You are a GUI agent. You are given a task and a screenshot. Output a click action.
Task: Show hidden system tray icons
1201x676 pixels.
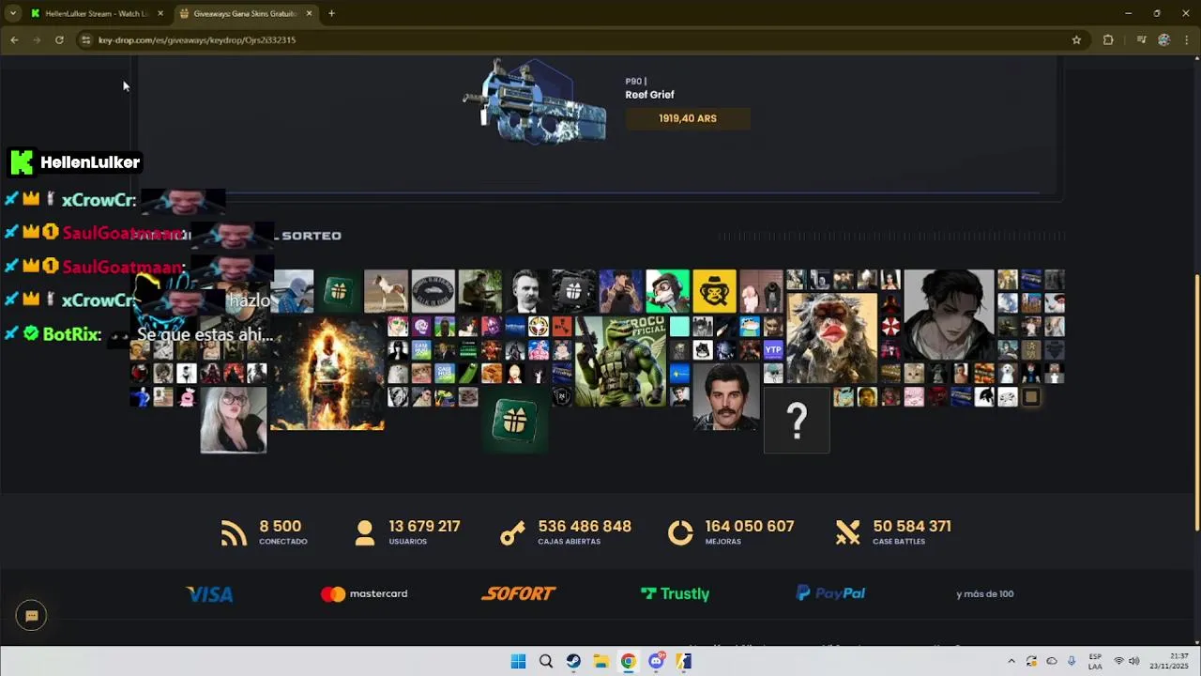coord(1011,661)
